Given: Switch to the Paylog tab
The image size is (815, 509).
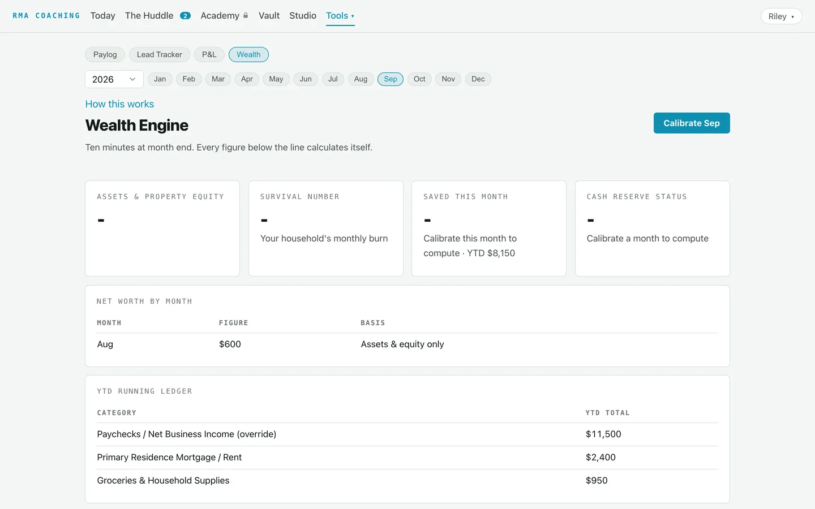Looking at the screenshot, I should pyautogui.click(x=105, y=54).
